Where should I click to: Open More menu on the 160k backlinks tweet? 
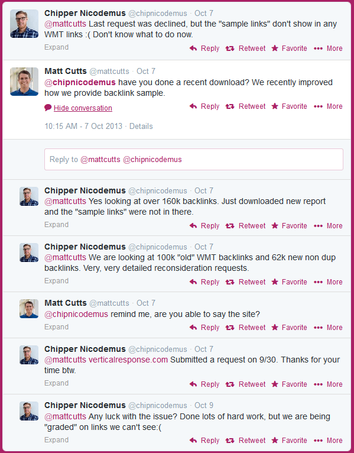pos(328,226)
